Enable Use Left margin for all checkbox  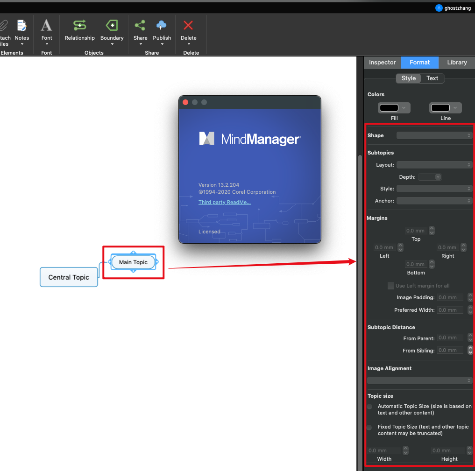tap(391, 286)
